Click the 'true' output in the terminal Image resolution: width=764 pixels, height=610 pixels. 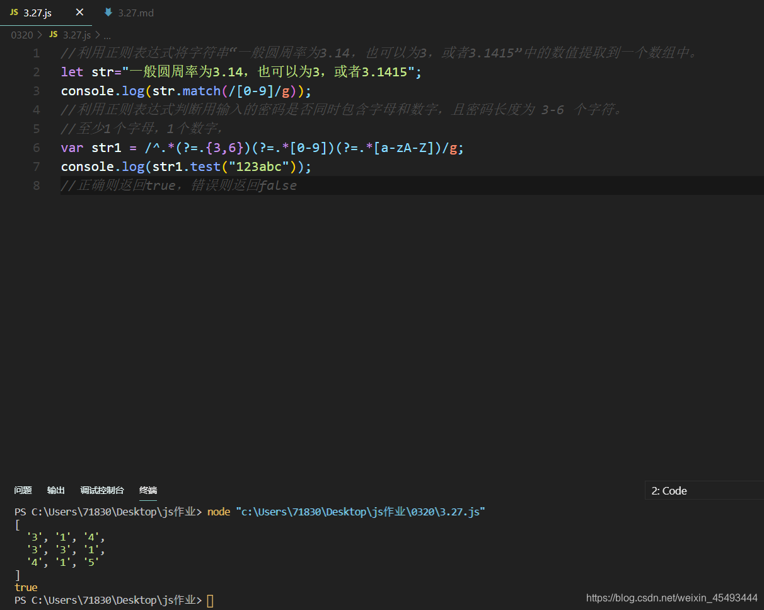pyautogui.click(x=26, y=587)
